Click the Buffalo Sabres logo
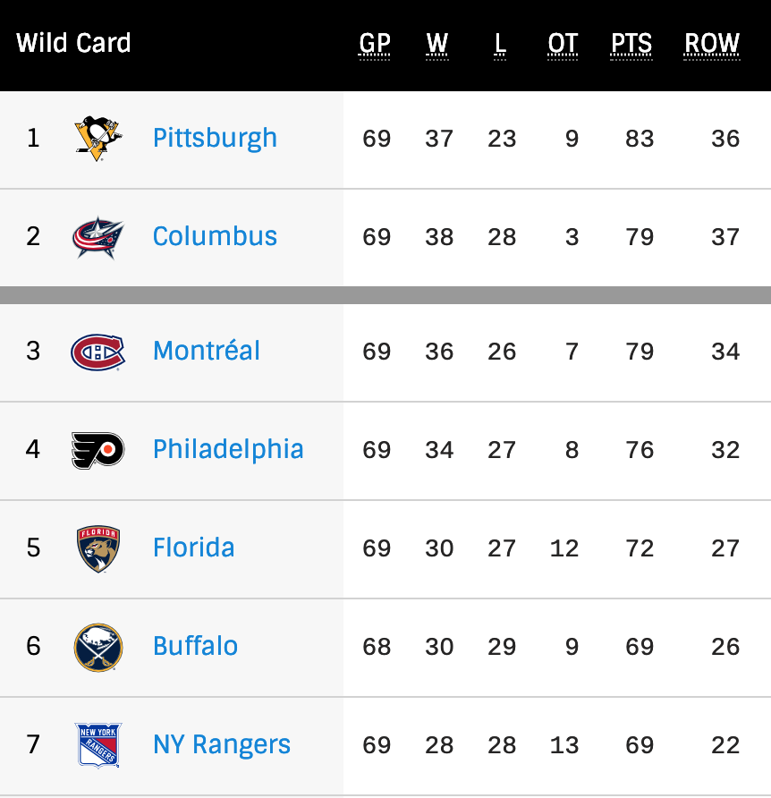 pos(98,646)
